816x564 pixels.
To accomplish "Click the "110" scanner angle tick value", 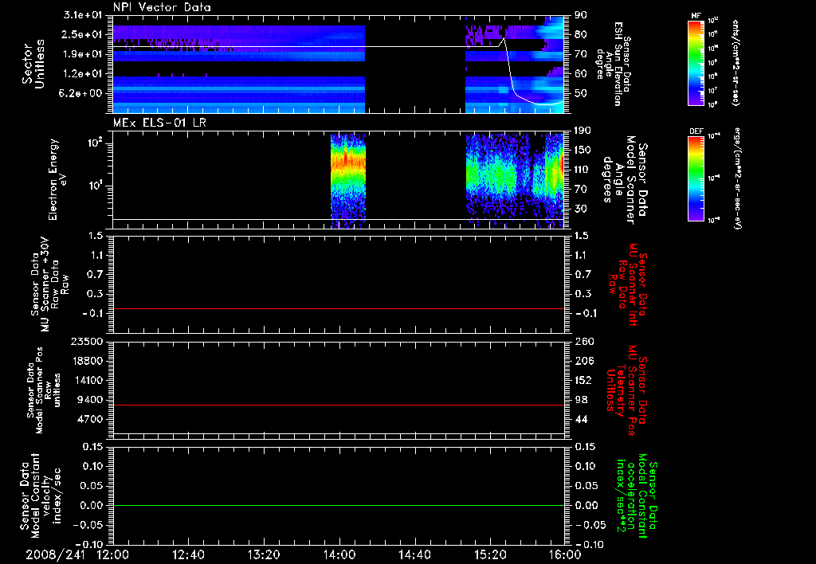I will click(x=583, y=170).
